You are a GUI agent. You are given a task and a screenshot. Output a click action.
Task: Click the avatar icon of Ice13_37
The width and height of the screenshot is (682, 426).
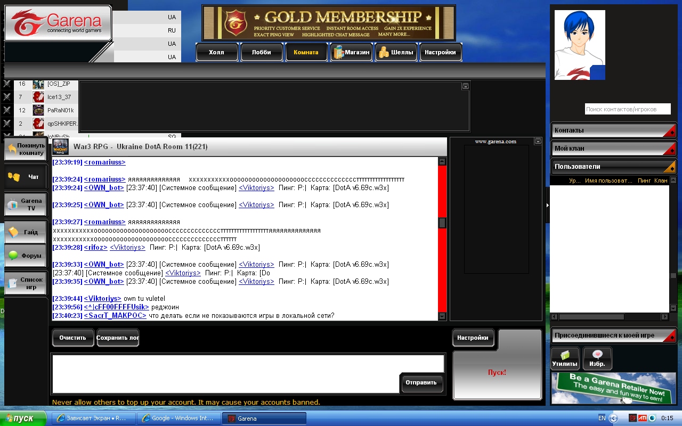[38, 97]
